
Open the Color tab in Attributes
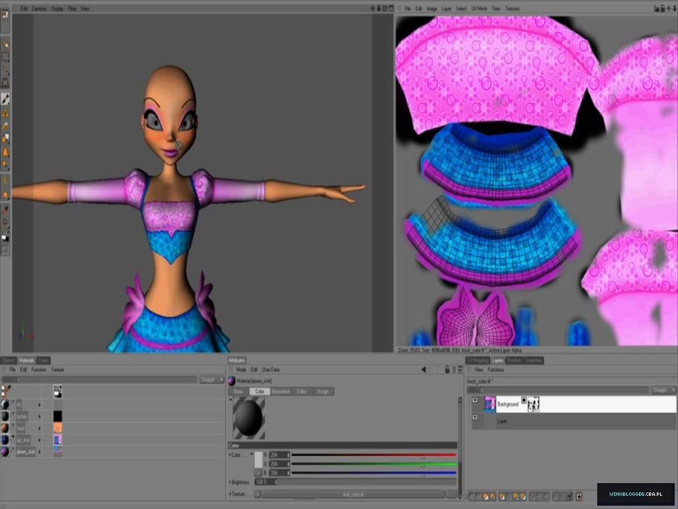(x=260, y=391)
